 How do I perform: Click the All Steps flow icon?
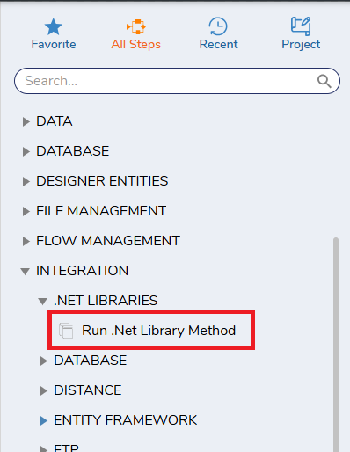pyautogui.click(x=136, y=26)
